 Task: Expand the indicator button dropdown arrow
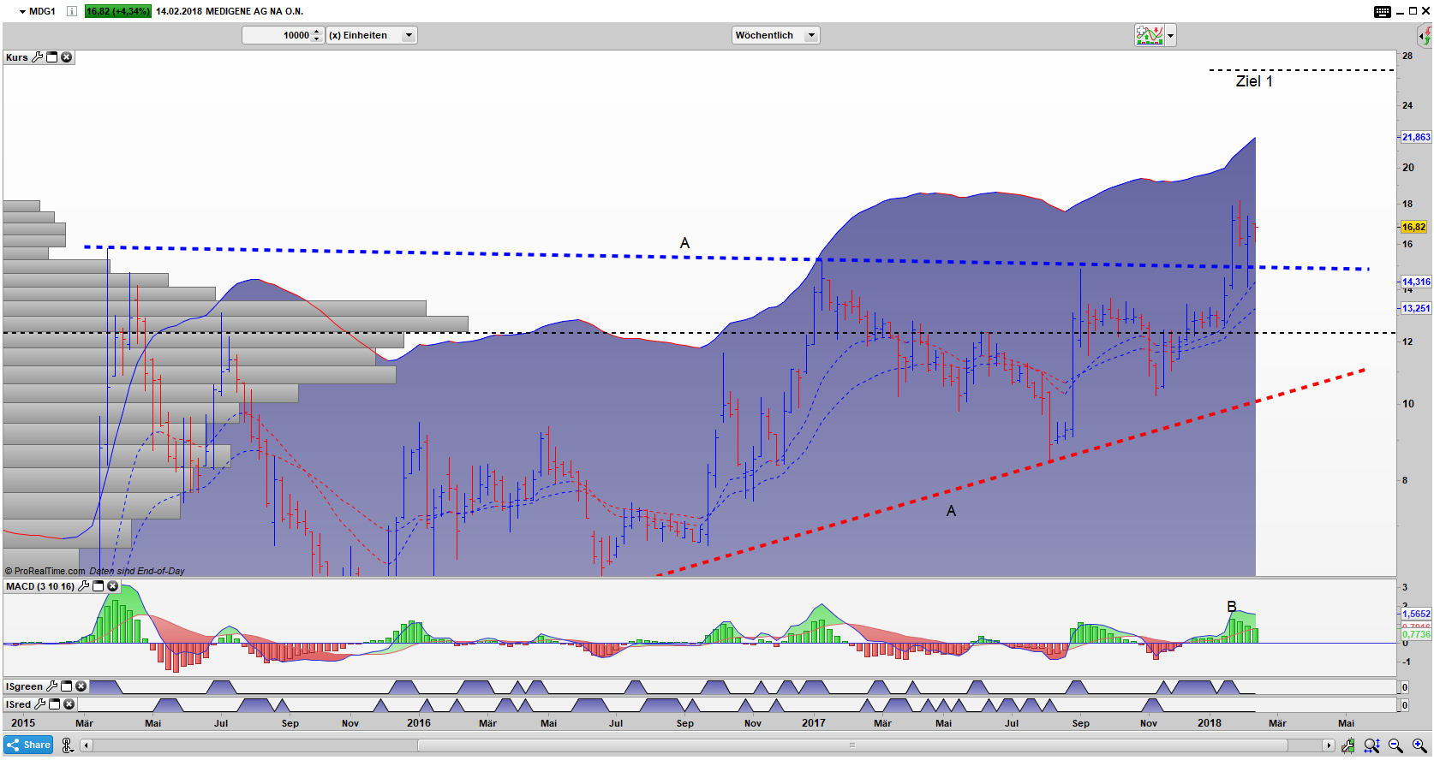click(x=1170, y=35)
